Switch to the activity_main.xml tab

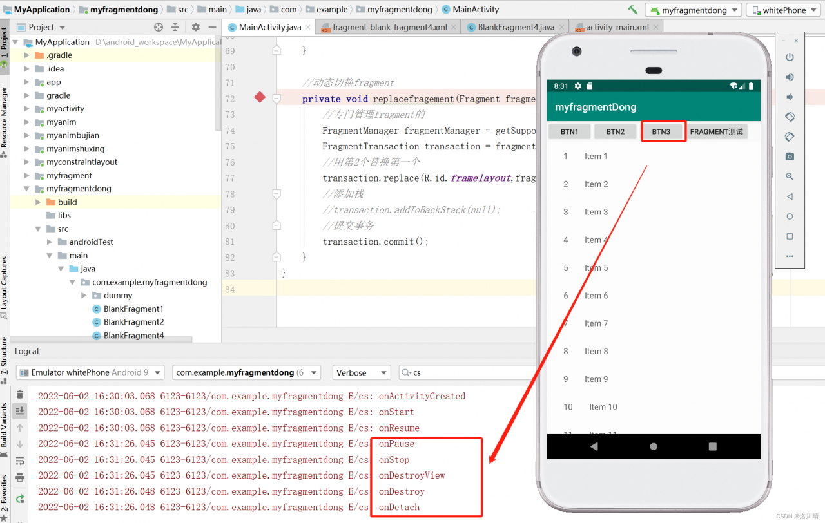click(x=617, y=27)
